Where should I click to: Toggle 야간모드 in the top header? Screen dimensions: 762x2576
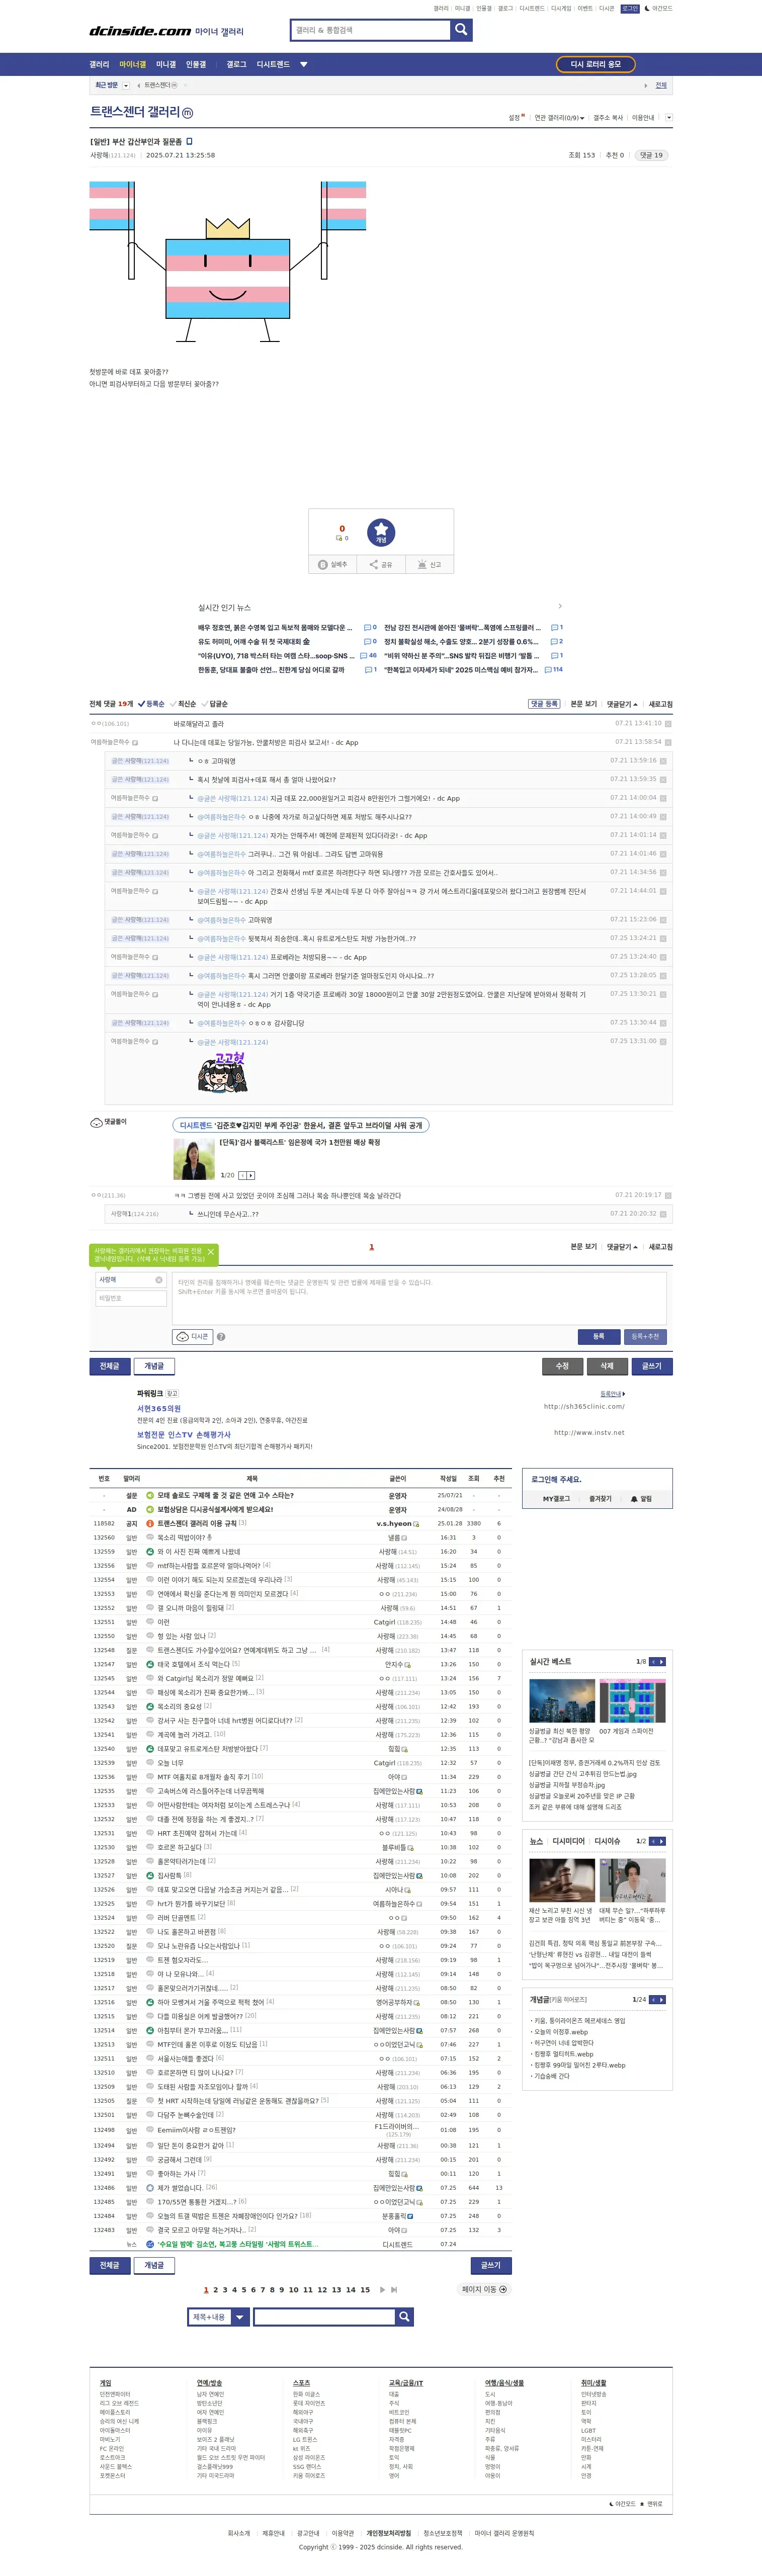658,8
